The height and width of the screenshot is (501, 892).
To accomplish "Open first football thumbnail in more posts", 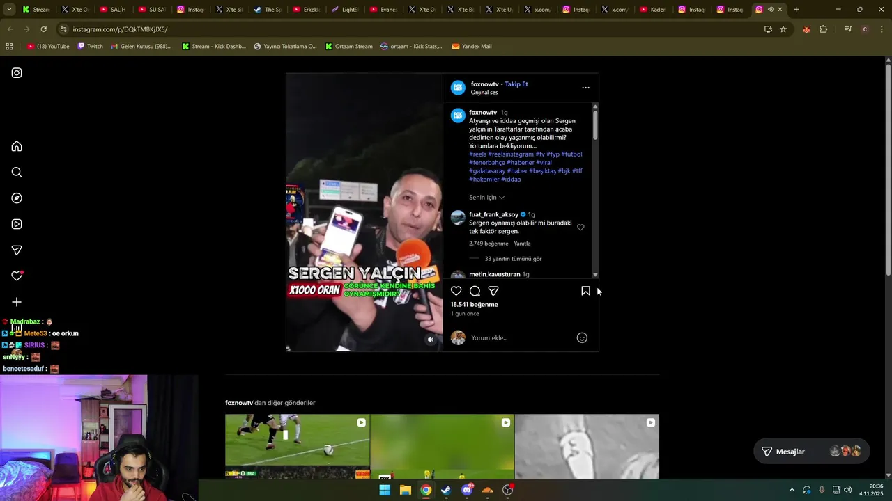I will click(x=298, y=447).
